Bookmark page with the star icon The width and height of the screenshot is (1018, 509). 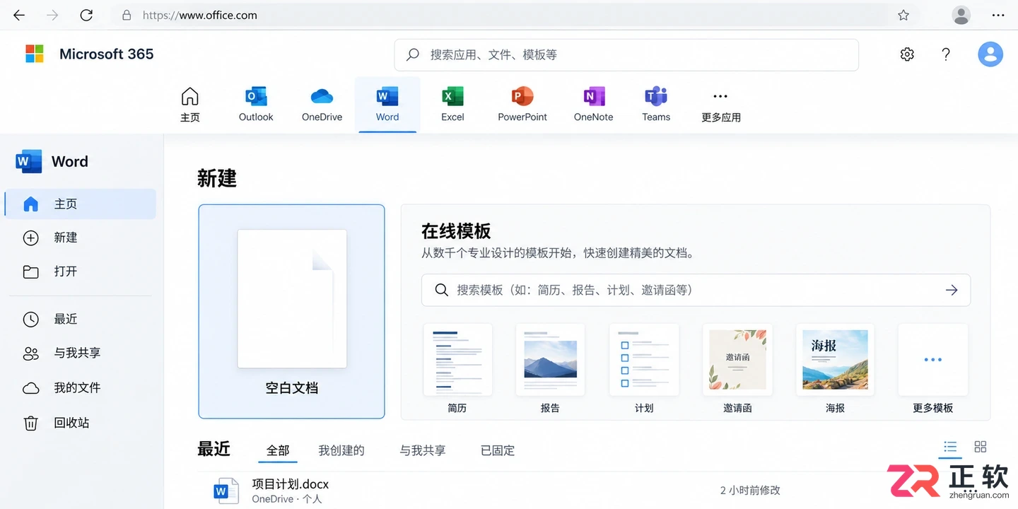[x=903, y=15]
